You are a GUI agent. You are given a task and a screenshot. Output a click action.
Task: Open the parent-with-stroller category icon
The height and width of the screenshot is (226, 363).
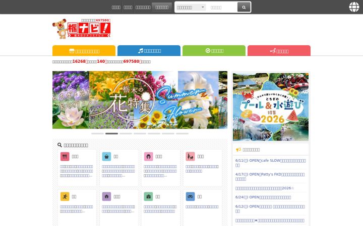point(190,157)
